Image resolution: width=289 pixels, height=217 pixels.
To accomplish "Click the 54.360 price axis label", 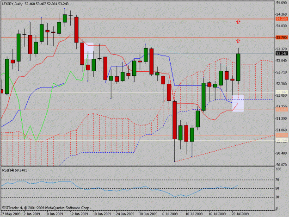I will point(282,14).
